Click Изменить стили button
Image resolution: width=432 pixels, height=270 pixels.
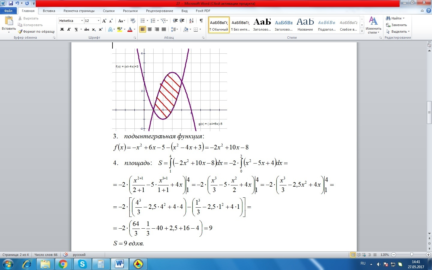(x=373, y=25)
